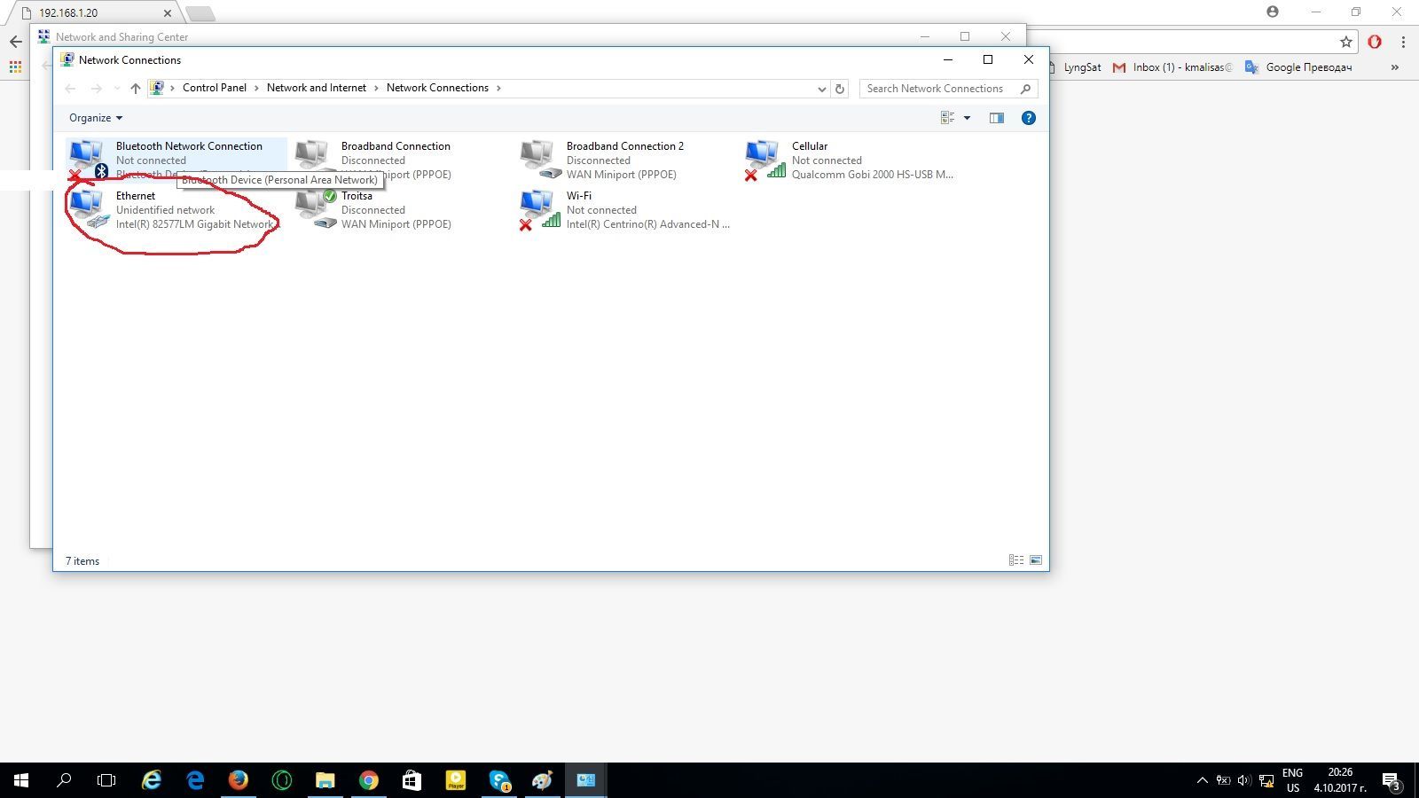Click the refresh button beside address bar
Image resolution: width=1419 pixels, height=798 pixels.
(839, 89)
